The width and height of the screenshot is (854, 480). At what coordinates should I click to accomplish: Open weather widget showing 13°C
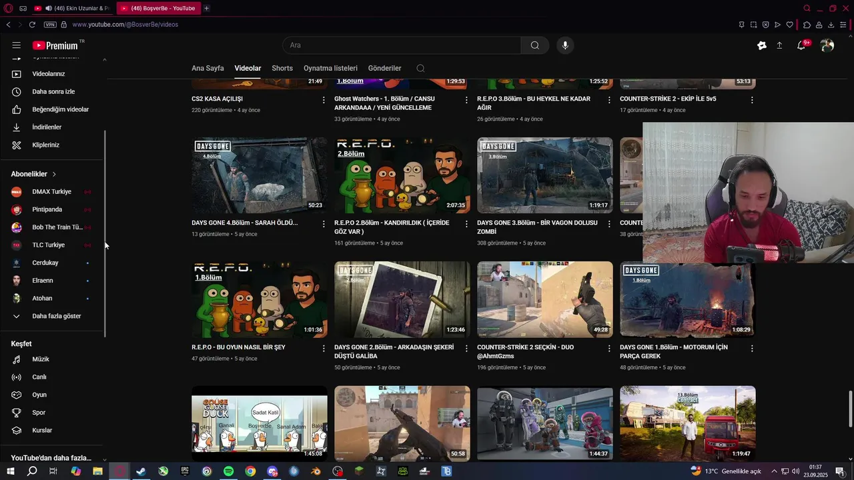click(x=725, y=471)
